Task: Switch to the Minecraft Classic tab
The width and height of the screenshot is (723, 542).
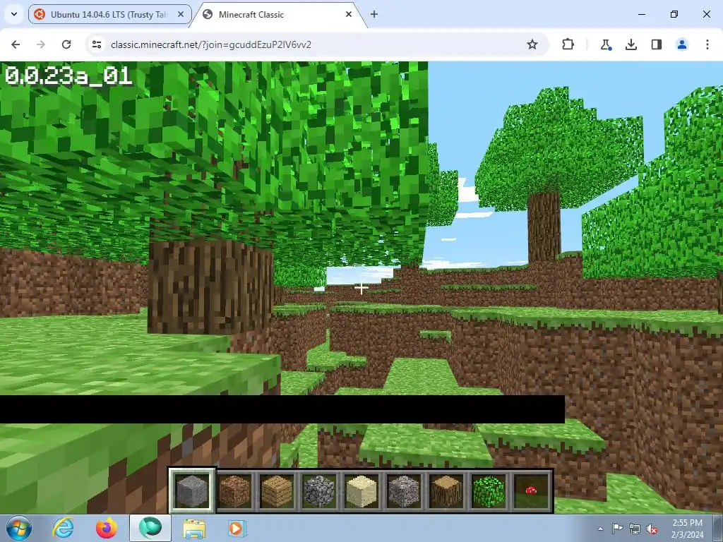Action: point(278,14)
